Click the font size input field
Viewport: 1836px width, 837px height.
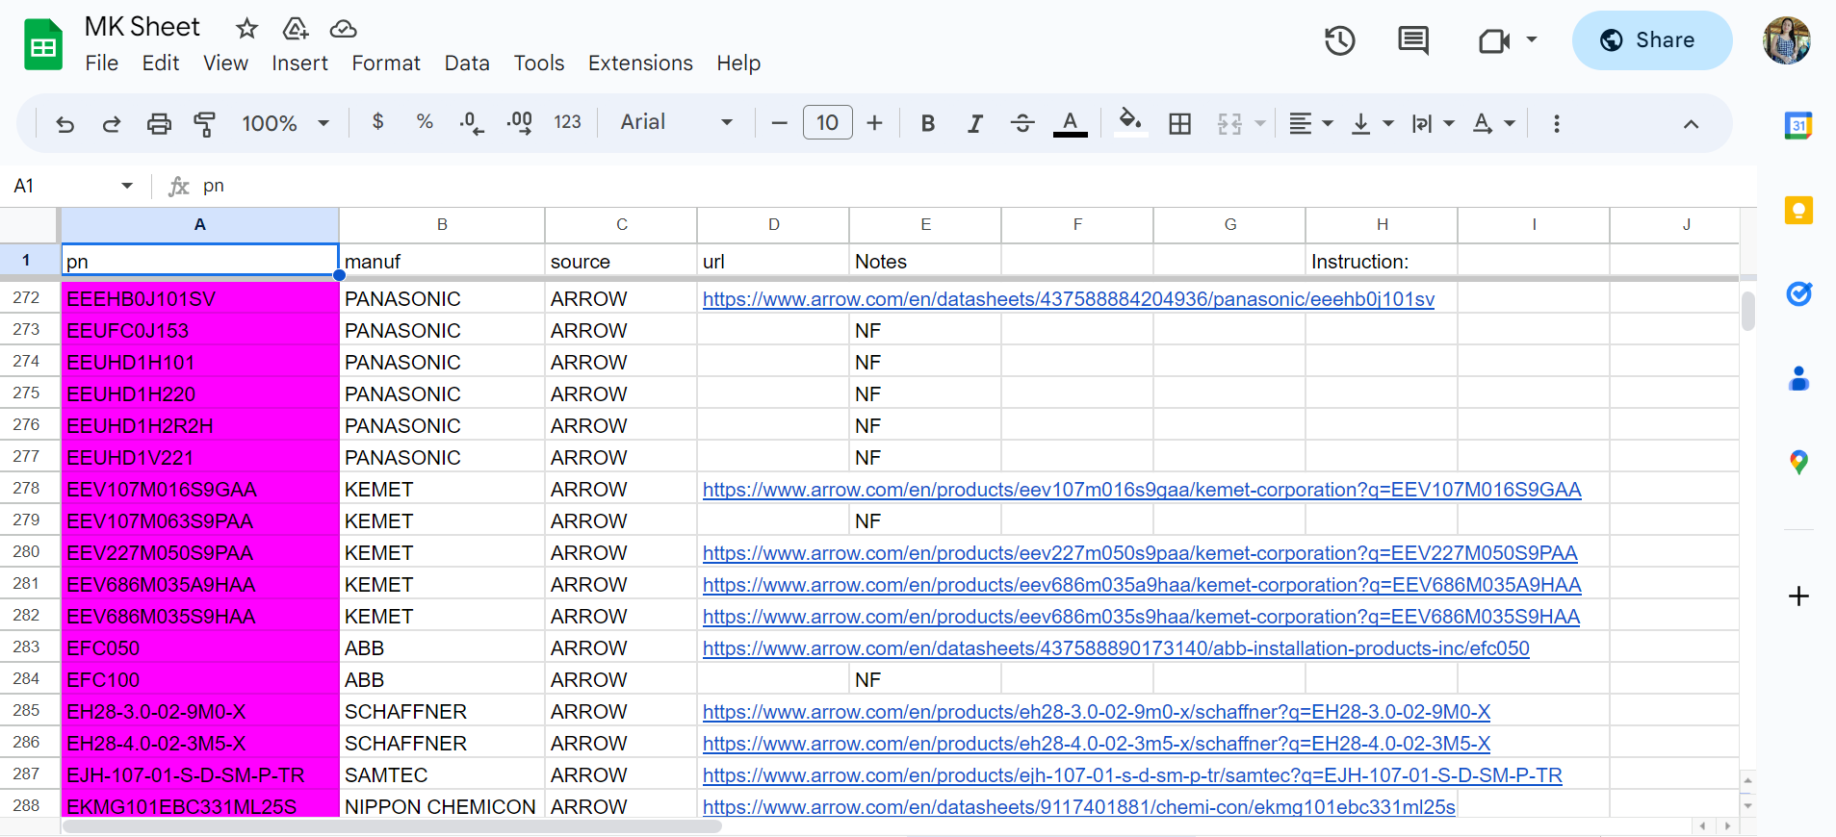pyautogui.click(x=828, y=123)
